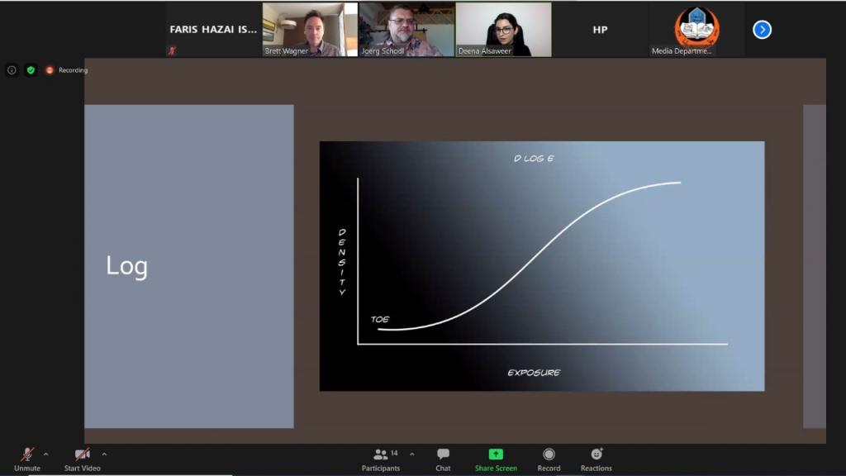The image size is (846, 476).
Task: Open video options arrow beside Start Video
Action: click(104, 454)
